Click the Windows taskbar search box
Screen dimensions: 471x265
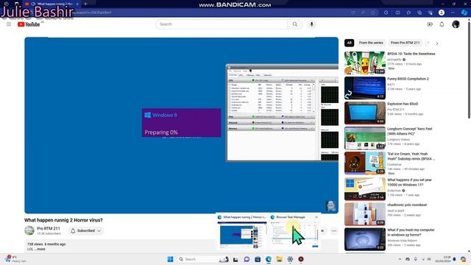(203, 259)
